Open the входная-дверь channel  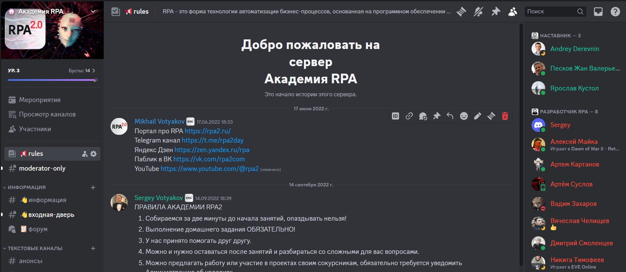coord(52,215)
